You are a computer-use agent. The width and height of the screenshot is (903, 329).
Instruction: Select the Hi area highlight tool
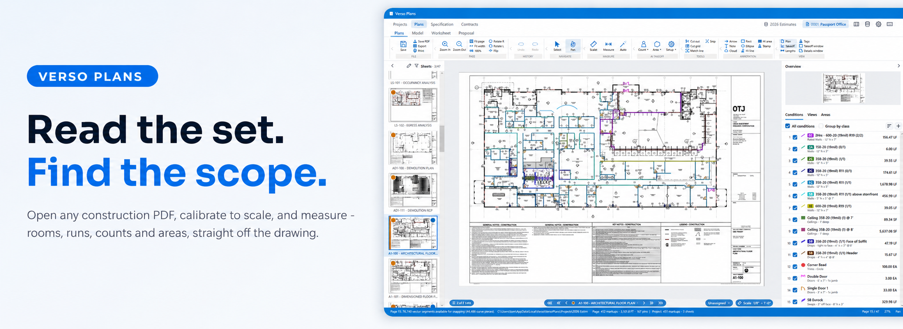click(765, 41)
